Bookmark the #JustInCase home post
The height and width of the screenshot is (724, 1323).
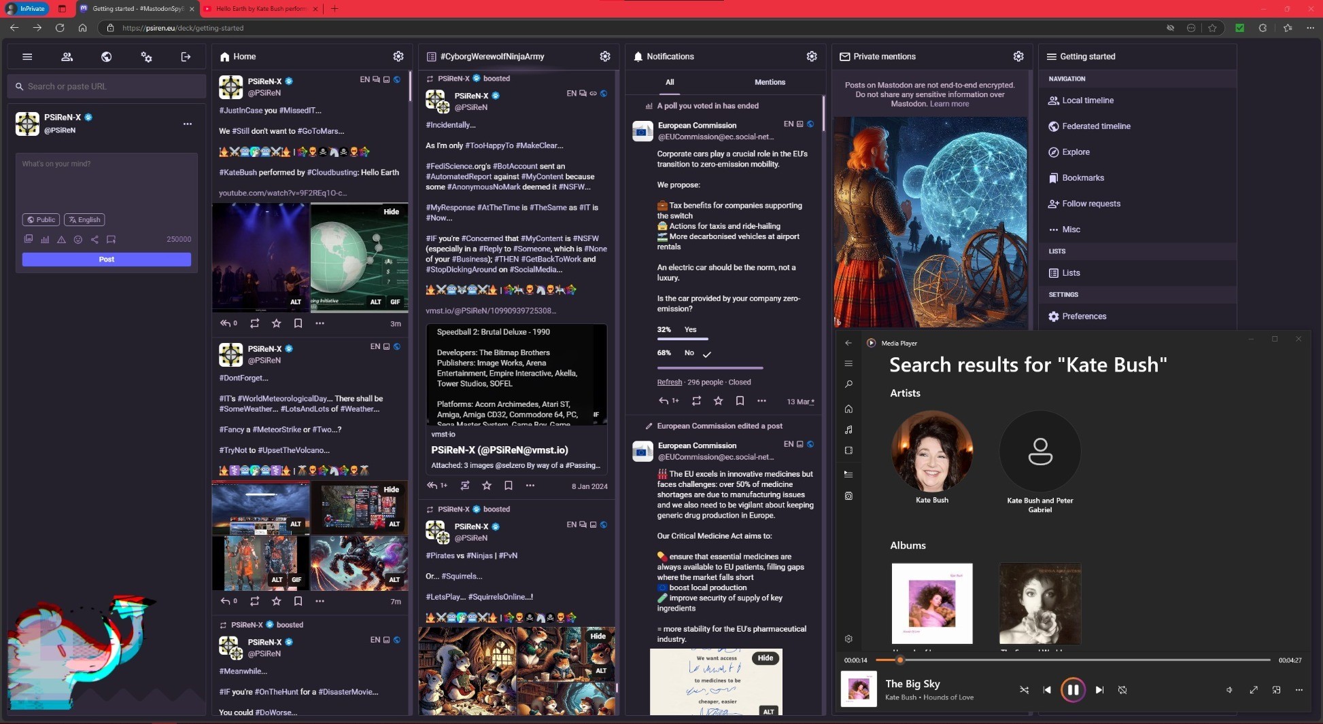(298, 323)
